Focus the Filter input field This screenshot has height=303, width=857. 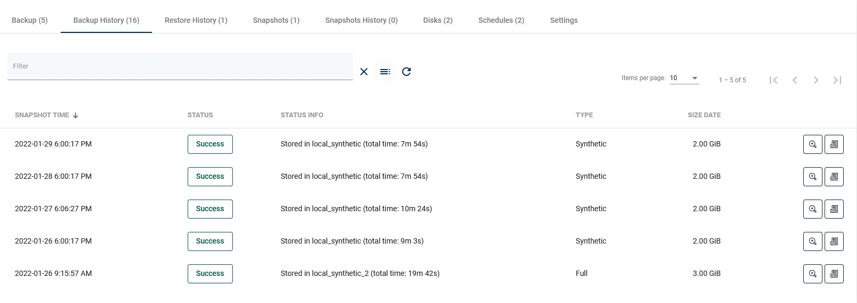click(x=180, y=66)
